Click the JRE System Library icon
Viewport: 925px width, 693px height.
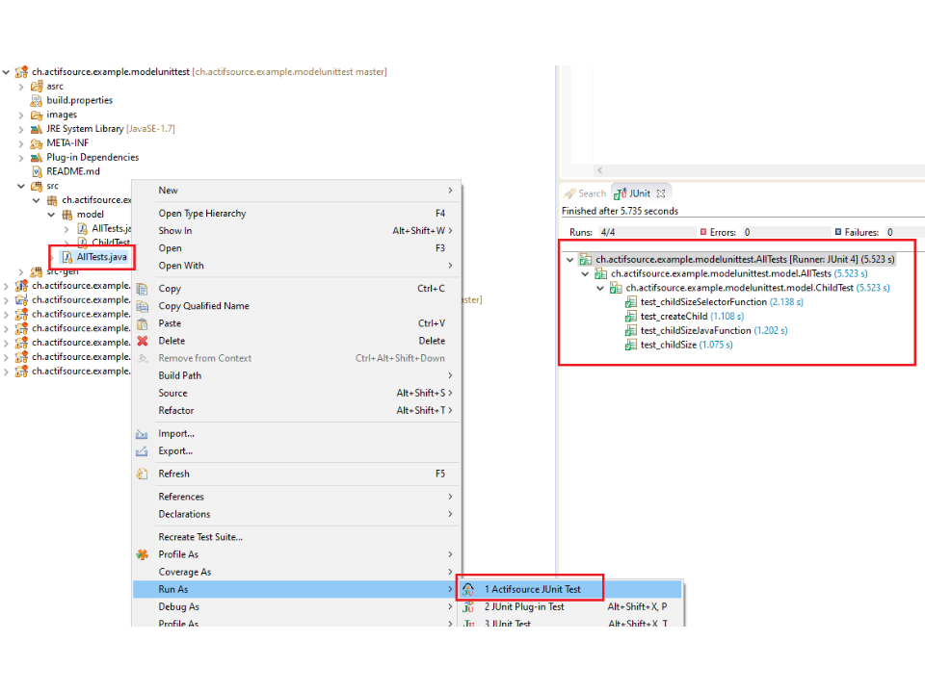click(x=37, y=129)
